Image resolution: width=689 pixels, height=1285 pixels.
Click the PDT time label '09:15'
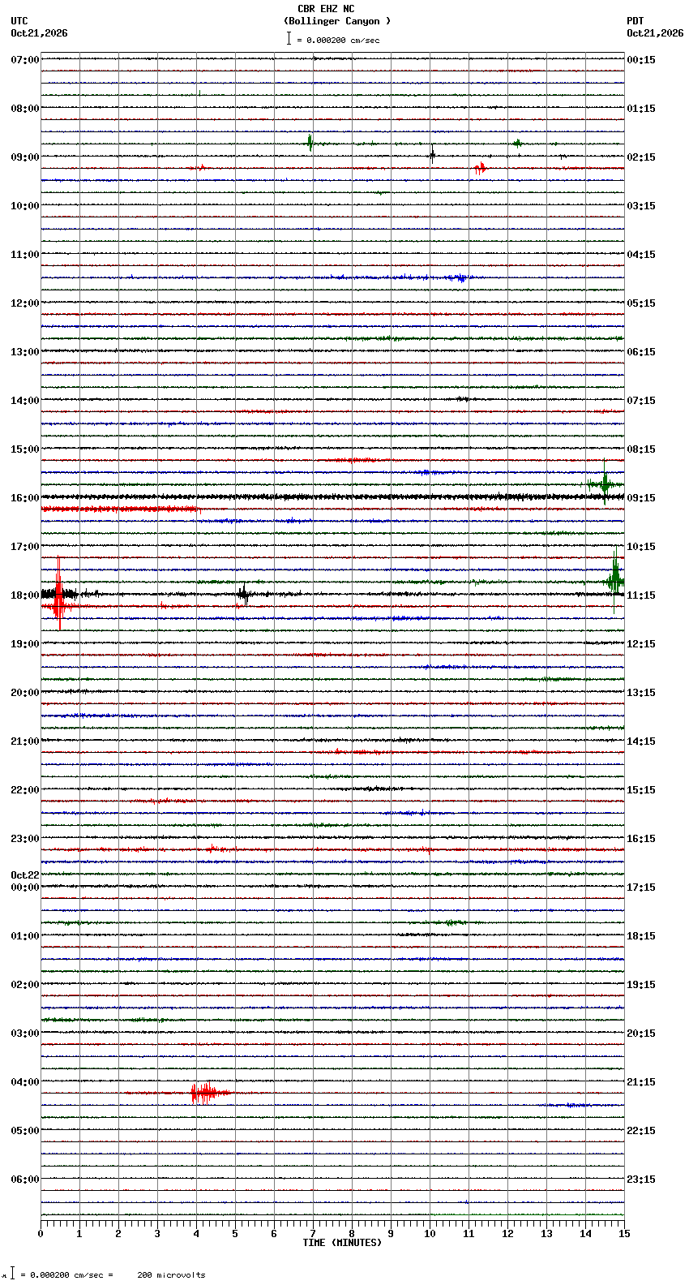coord(641,498)
